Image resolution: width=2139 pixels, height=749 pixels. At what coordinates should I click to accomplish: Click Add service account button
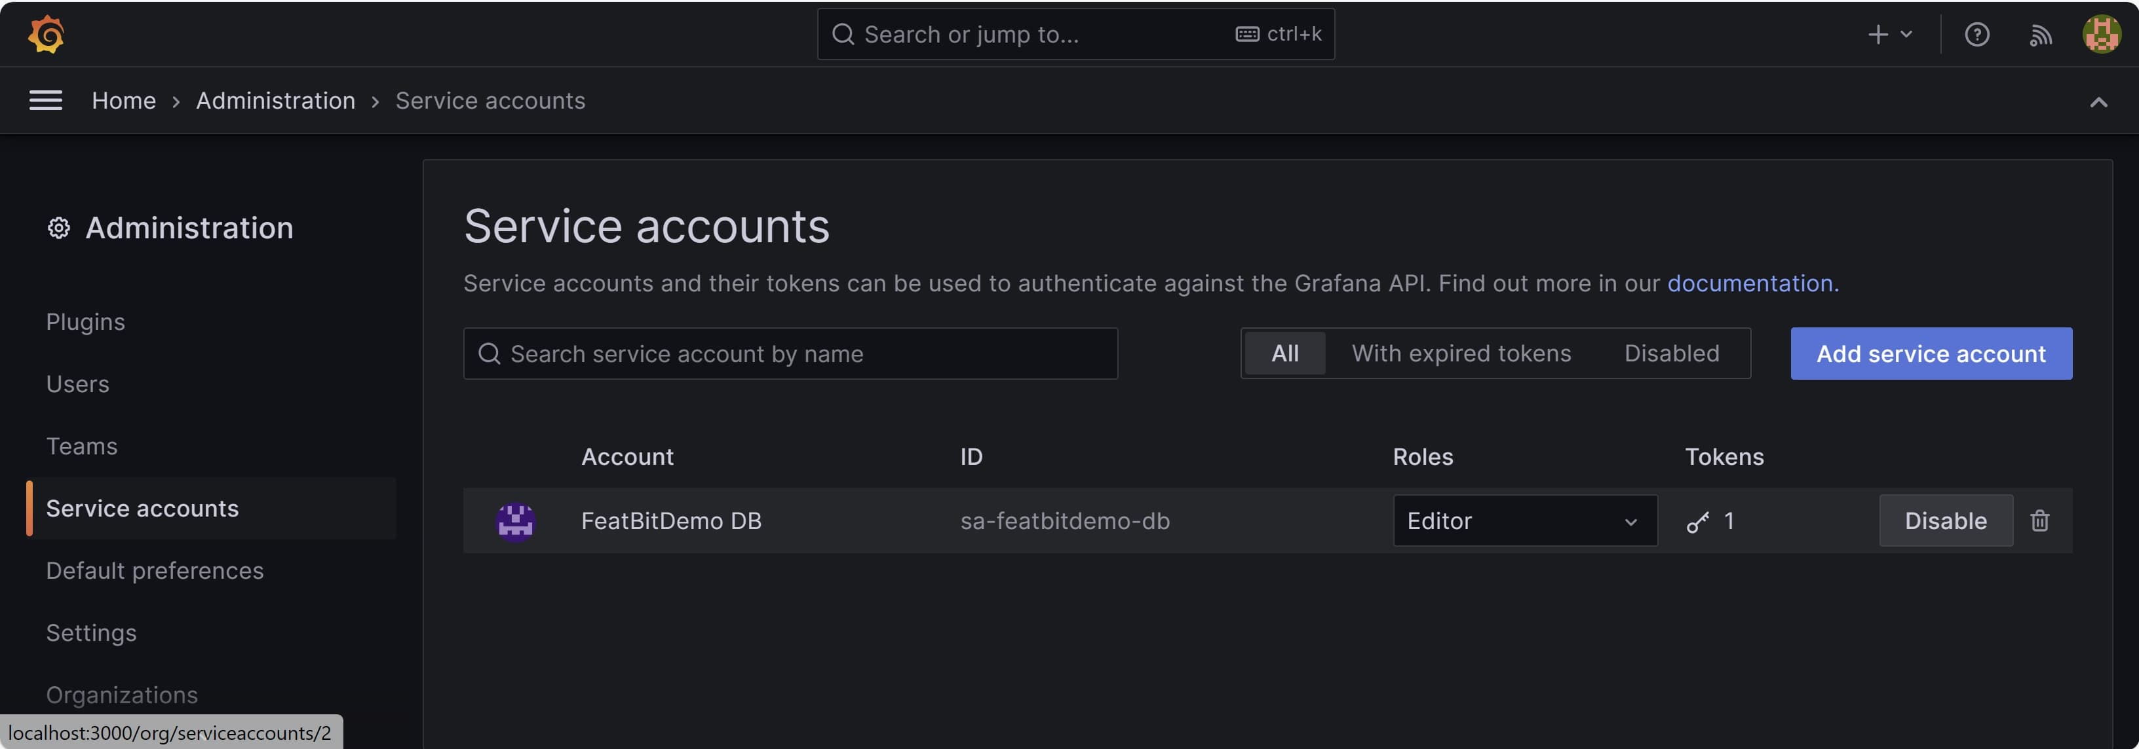[1930, 354]
